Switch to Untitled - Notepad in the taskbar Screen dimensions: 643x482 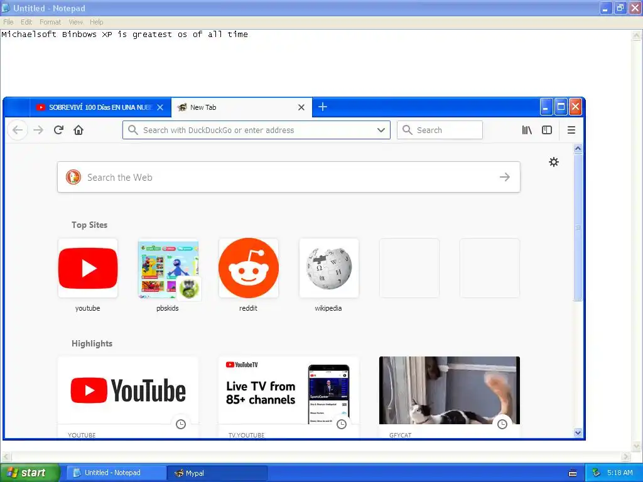[116, 473]
